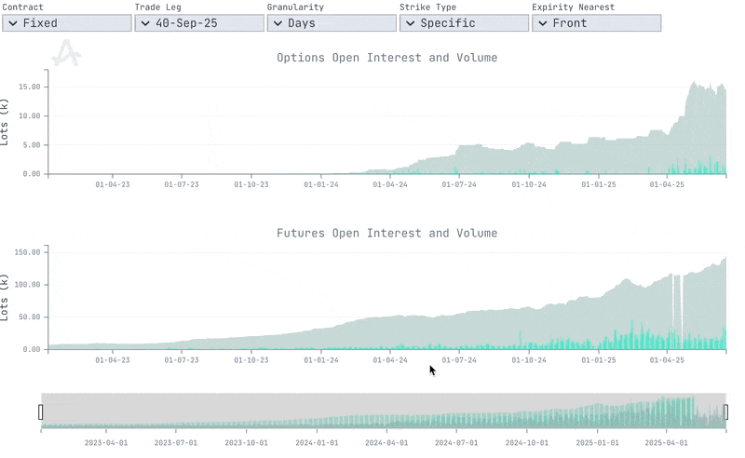Image resolution: width=745 pixels, height=458 pixels.
Task: Click the options chart peak near 15.00
Action: (695, 86)
